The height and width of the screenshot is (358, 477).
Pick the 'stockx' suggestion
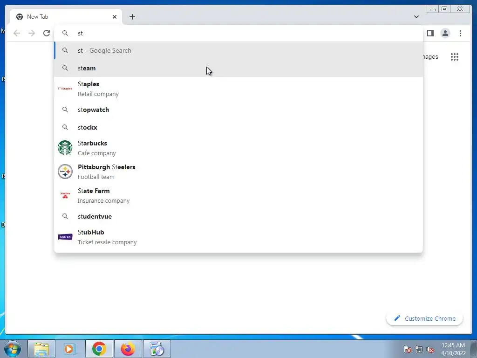pyautogui.click(x=238, y=127)
